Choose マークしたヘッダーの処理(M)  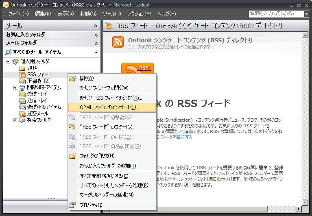pos(112,195)
